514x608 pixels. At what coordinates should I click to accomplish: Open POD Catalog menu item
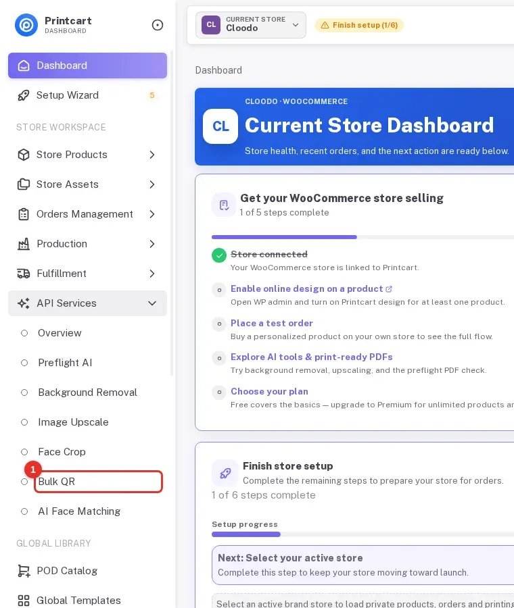87,571
